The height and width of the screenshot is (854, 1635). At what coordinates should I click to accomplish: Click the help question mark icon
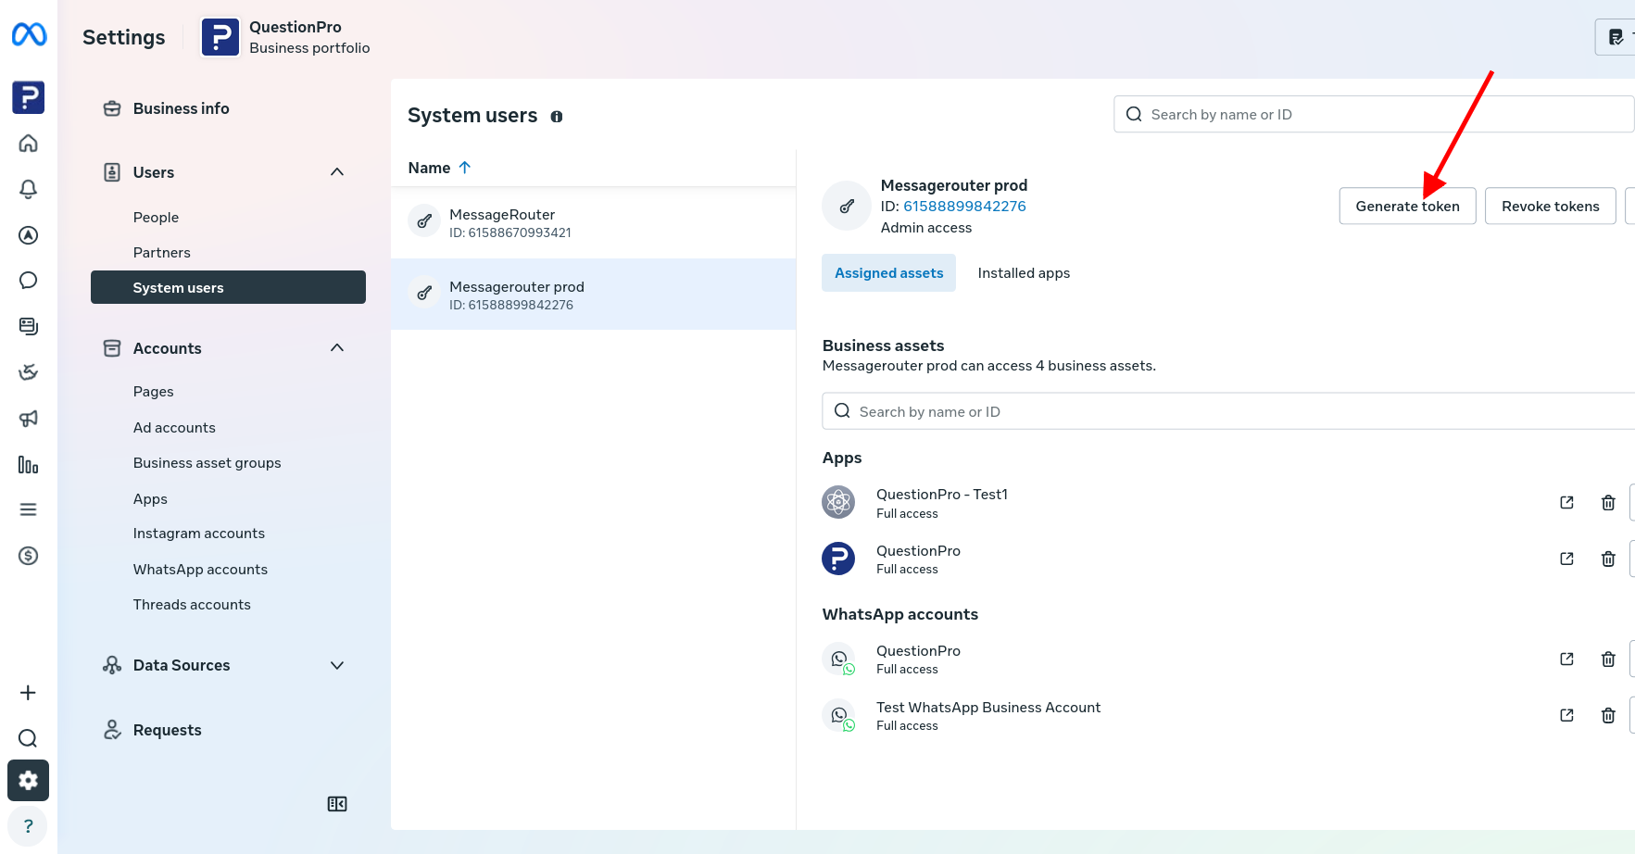coord(28,826)
